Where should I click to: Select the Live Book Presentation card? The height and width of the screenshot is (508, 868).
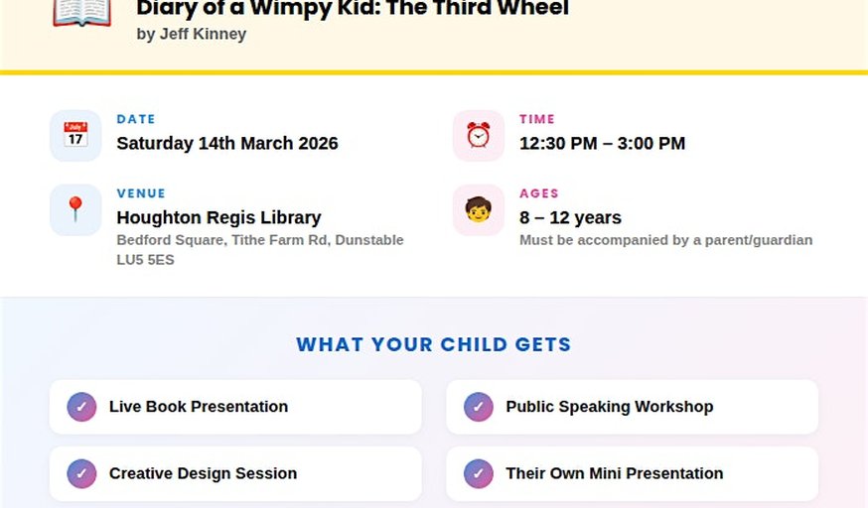(235, 407)
